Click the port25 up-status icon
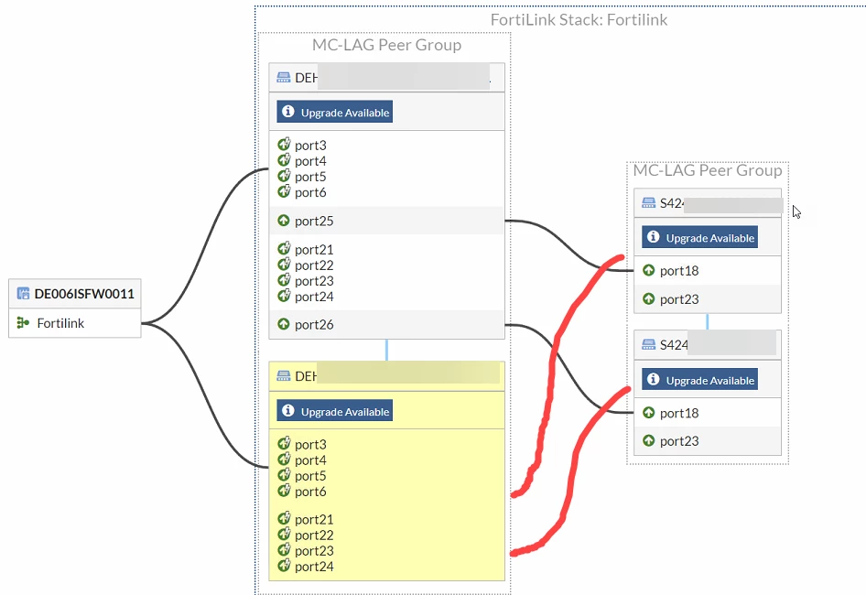Screen dimensions: 866x595 point(284,221)
